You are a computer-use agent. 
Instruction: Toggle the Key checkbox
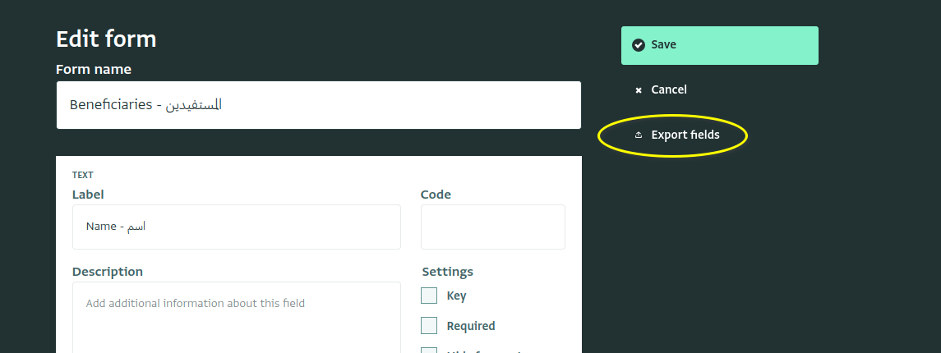tap(429, 296)
